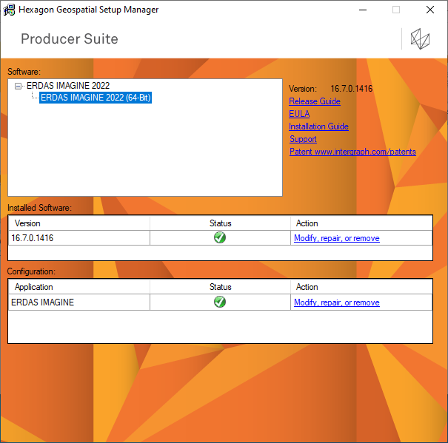The height and width of the screenshot is (443, 448).
Task: Open the EULA link
Action: click(x=299, y=114)
